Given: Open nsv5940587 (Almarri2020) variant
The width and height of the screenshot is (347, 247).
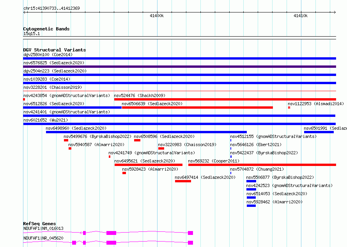Looking at the screenshot, I should 96,145.
